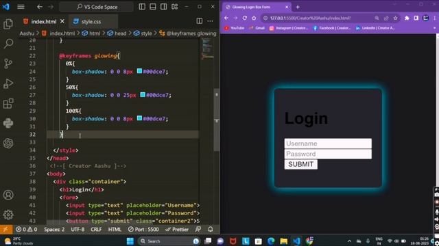Open the Explorer view in VS Code

(x=8, y=24)
